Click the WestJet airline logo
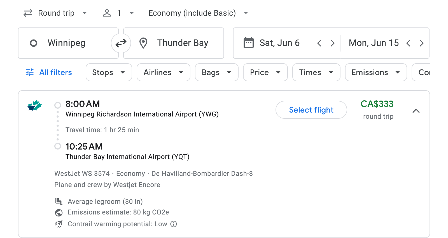This screenshot has height=238, width=448. pyautogui.click(x=35, y=106)
